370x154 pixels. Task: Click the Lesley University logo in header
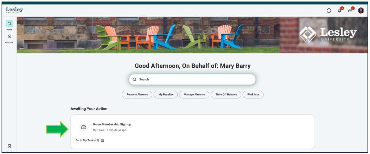pos(15,10)
